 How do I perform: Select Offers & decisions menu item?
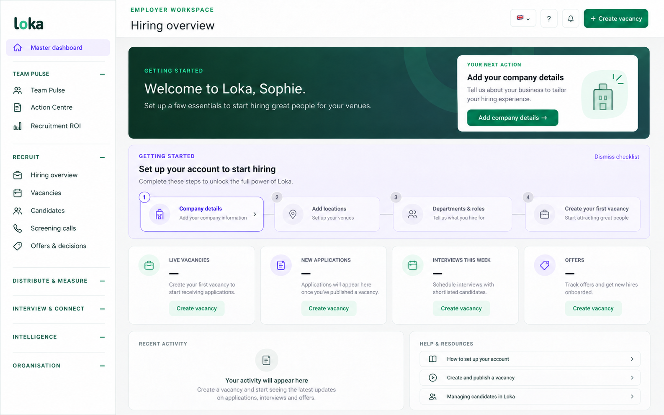59,246
